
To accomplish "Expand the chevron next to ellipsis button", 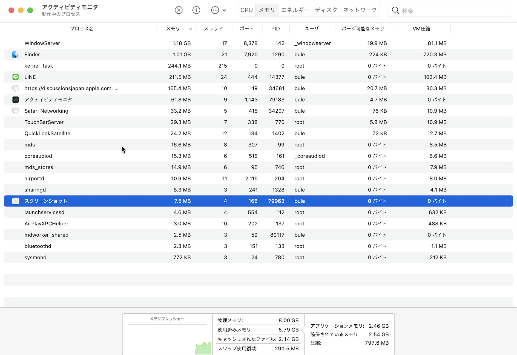I will (x=225, y=10).
